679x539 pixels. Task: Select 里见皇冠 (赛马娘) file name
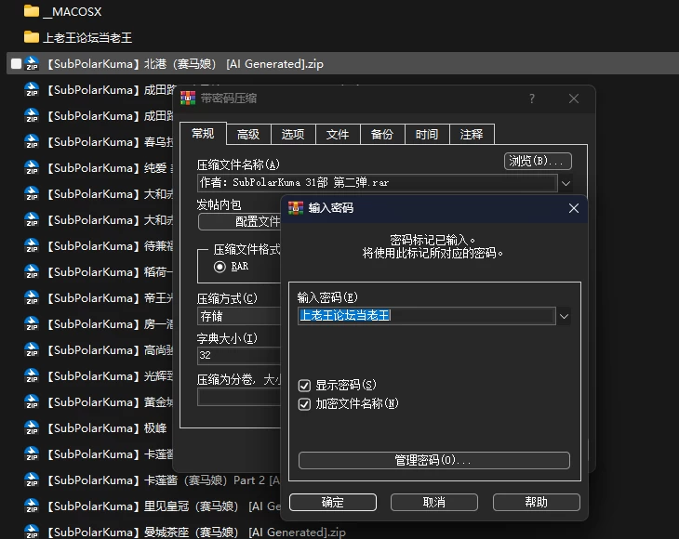coord(165,506)
